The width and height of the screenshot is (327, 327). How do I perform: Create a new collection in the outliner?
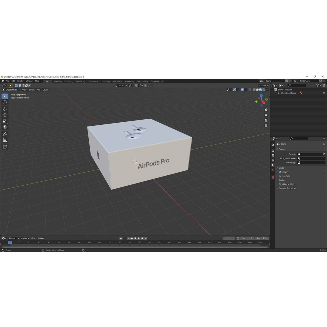pos(324,85)
